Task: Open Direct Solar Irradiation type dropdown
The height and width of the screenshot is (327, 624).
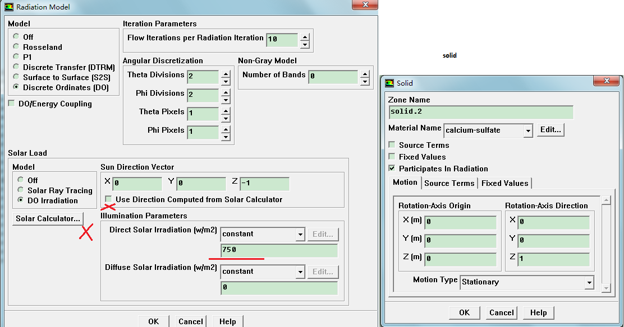Action: pyautogui.click(x=300, y=234)
